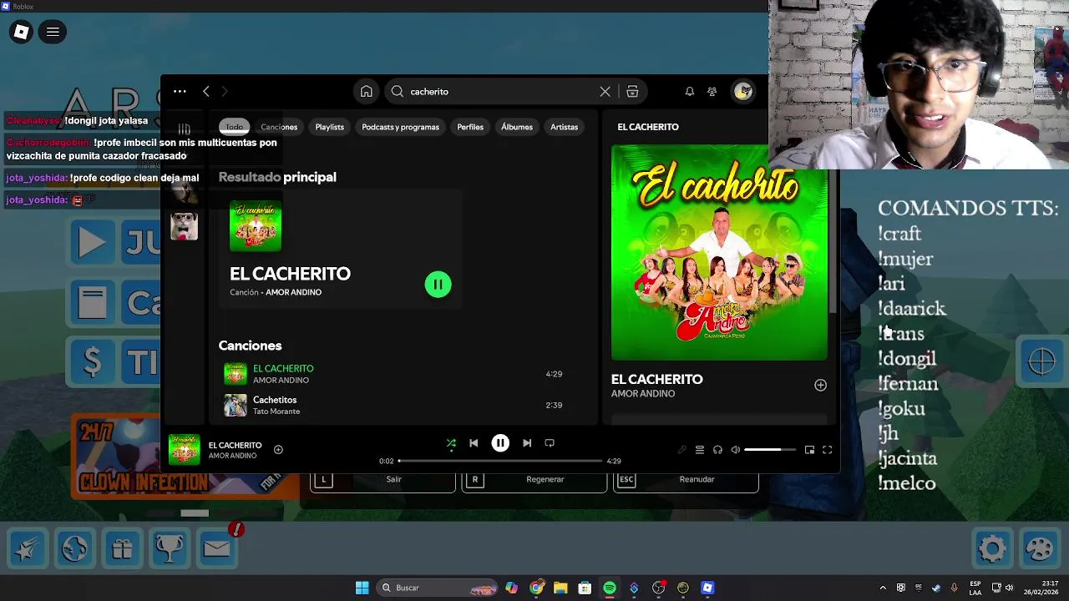Viewport: 1069px width, 601px height.
Task: Click large El cacherito album cover
Action: coord(719,253)
